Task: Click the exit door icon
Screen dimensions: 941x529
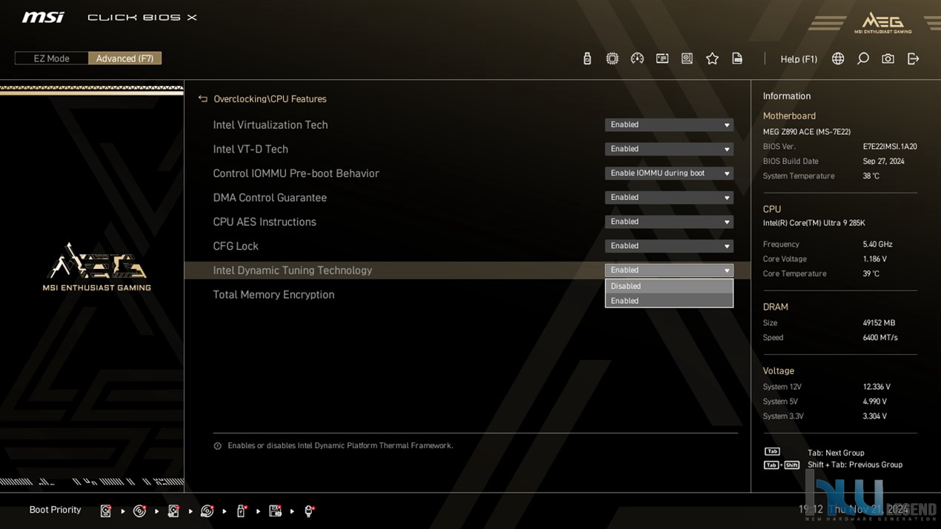Action: click(913, 59)
